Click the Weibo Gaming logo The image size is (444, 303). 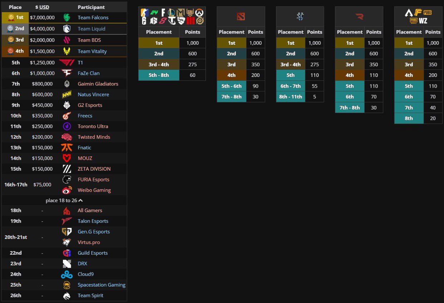pos(67,190)
